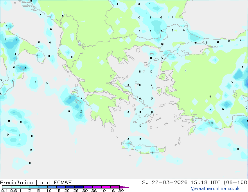Click the date text '22-03-2026'
The image size is (248, 192).
click(x=169, y=183)
